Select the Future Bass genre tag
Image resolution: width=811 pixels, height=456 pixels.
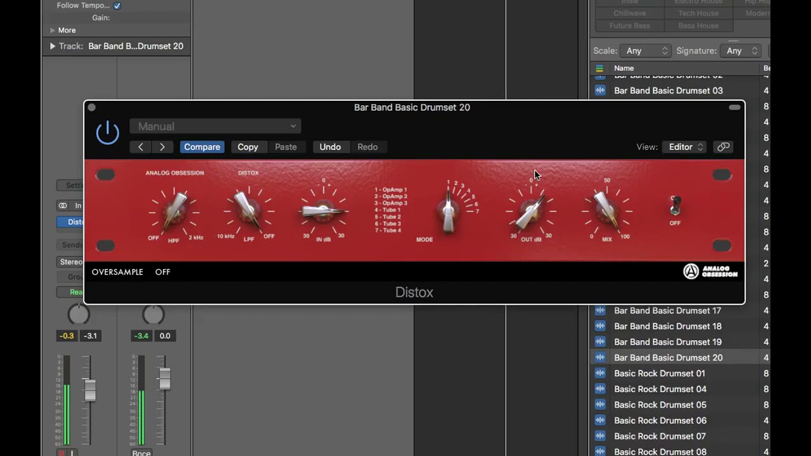(629, 26)
